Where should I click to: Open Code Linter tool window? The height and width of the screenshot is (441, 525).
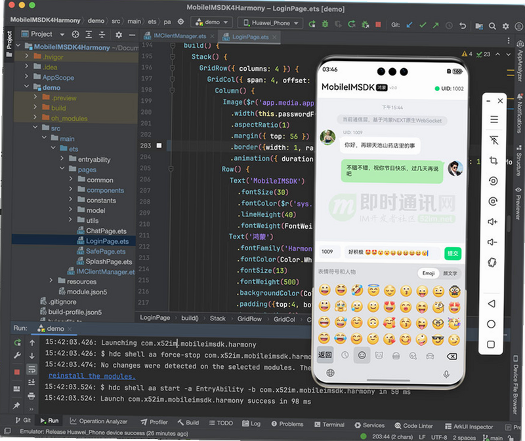pyautogui.click(x=413, y=426)
